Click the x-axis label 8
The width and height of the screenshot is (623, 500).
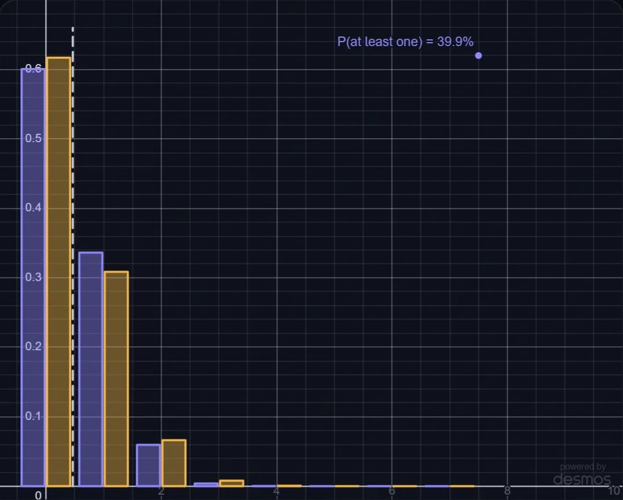508,491
